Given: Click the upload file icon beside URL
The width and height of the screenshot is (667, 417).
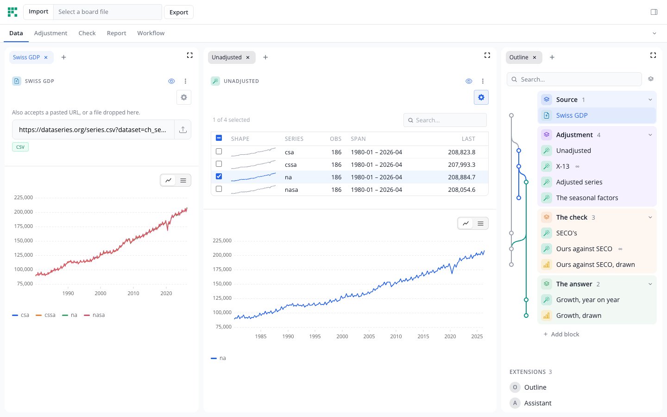Looking at the screenshot, I should click(x=183, y=130).
